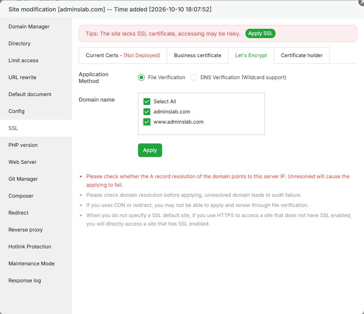Viewport: 364px width, 314px height.
Task: Close the Site modification dialog
Action: click(361, 3)
